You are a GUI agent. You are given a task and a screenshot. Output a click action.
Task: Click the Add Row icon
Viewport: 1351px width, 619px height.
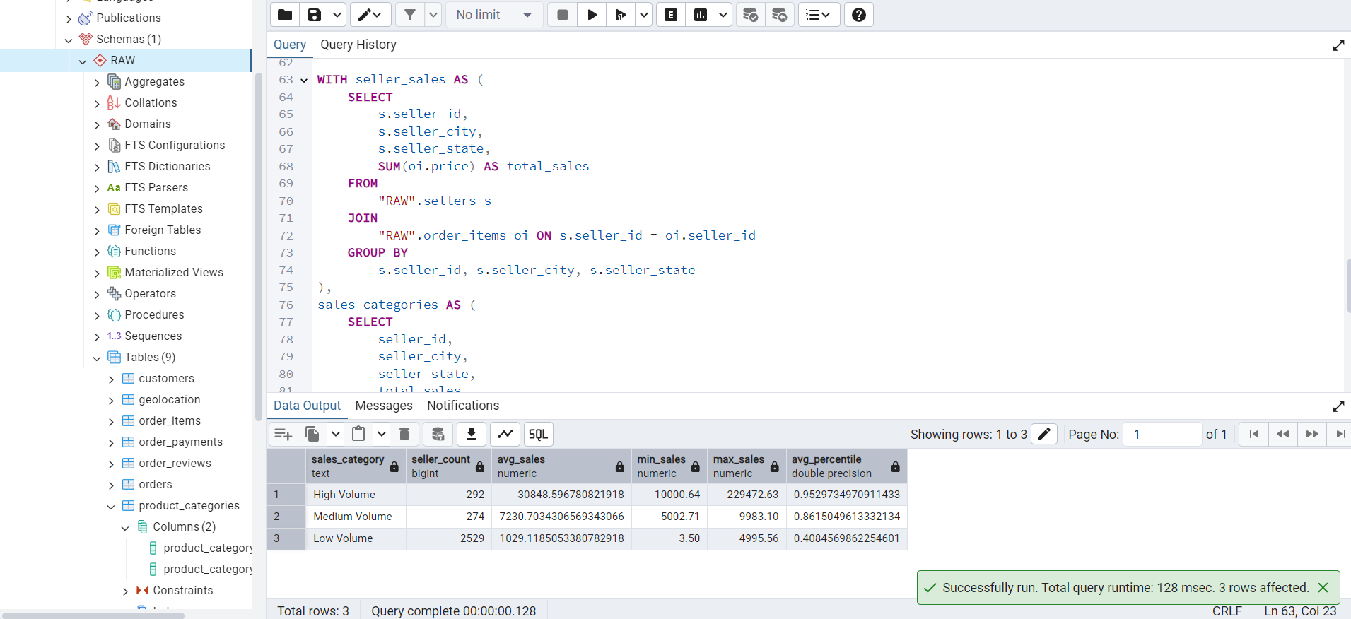click(x=283, y=434)
